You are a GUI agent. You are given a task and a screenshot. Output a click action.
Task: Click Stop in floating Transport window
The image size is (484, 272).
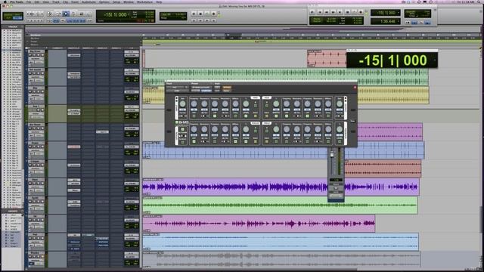click(347, 12)
